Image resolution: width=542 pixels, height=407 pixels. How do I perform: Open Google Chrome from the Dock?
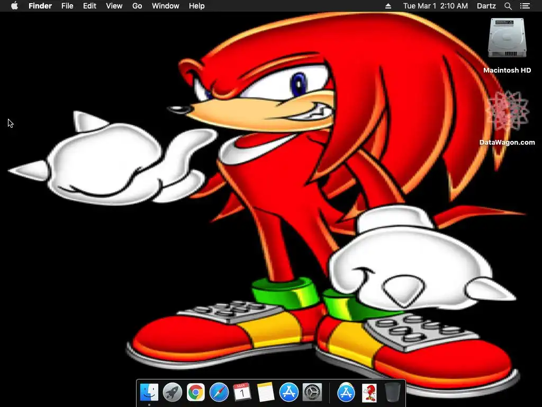click(x=196, y=392)
